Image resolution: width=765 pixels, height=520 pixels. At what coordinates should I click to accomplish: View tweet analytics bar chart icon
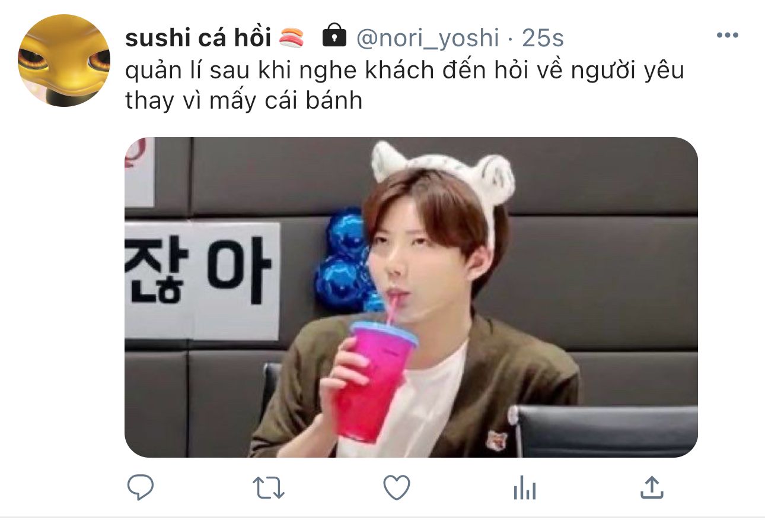tap(524, 489)
